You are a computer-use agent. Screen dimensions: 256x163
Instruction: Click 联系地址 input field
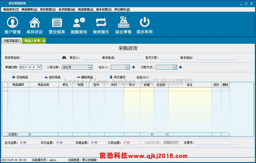pos(215,58)
